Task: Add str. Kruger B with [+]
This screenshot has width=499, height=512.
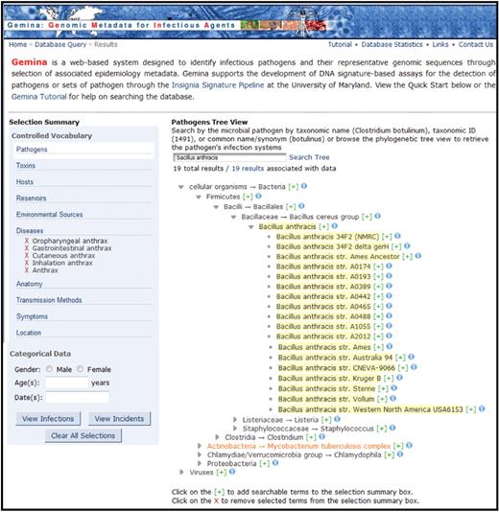Action: 389,379
